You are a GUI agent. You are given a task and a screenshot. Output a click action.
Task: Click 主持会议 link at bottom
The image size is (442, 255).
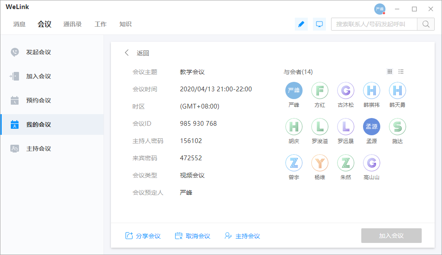point(242,236)
